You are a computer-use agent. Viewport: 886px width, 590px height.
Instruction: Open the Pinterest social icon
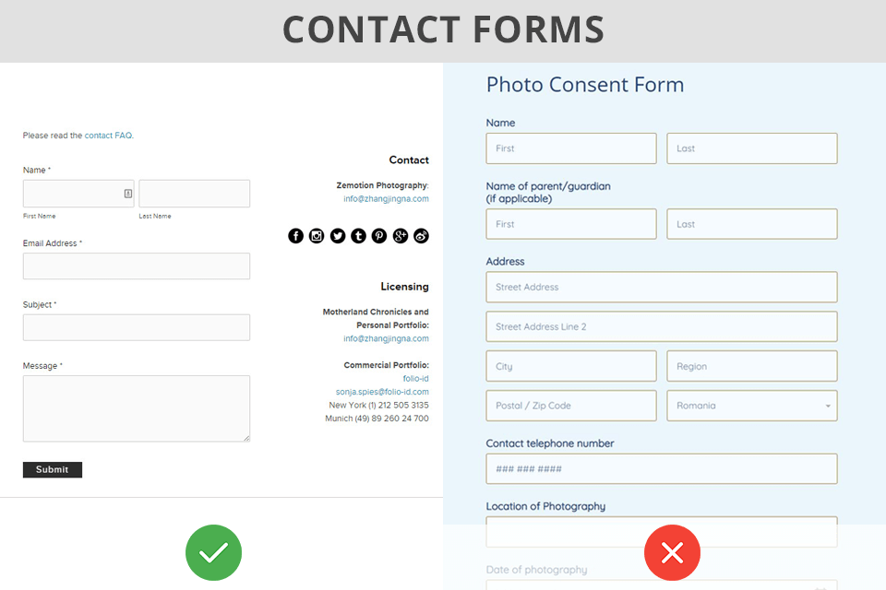[379, 236]
